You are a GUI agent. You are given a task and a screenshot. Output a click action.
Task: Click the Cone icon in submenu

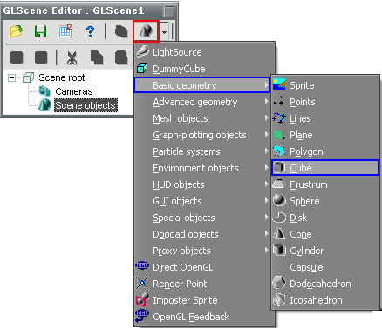tap(279, 233)
